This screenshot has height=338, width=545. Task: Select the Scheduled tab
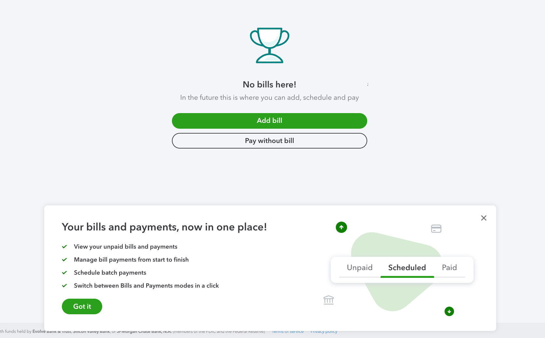(x=407, y=267)
